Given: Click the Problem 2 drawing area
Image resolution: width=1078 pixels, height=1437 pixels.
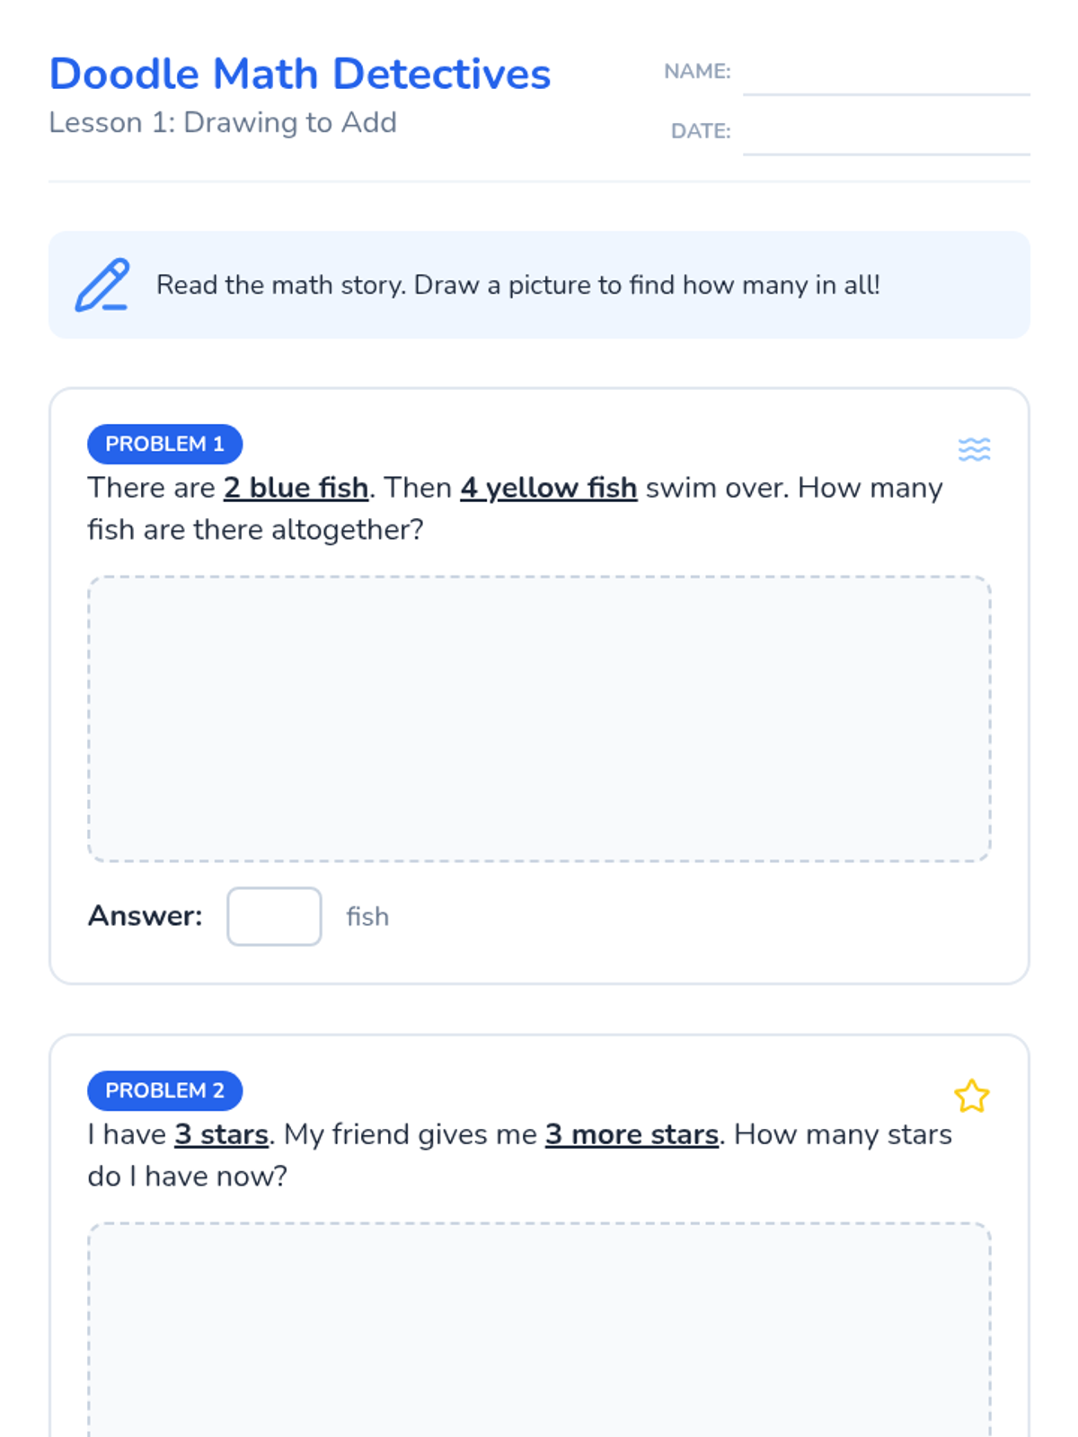Looking at the screenshot, I should click(539, 1329).
